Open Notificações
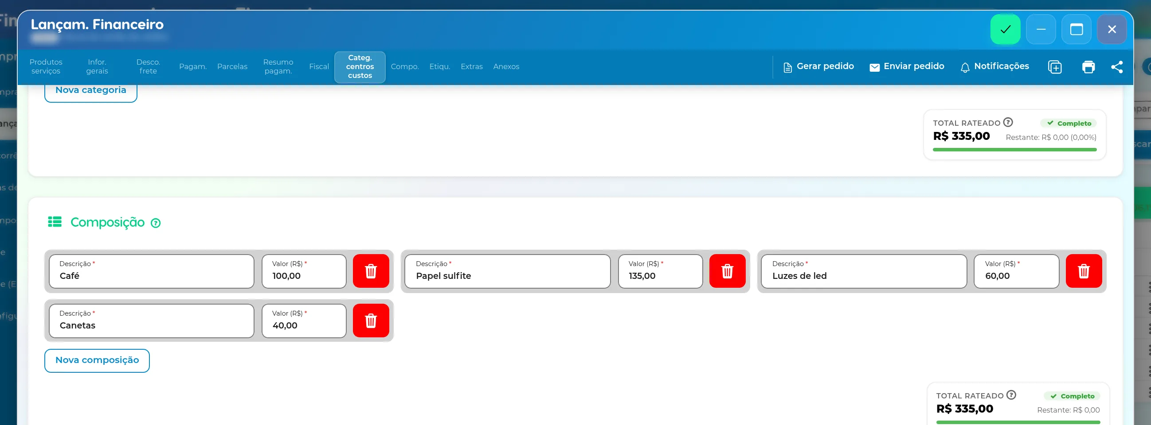 (x=994, y=66)
